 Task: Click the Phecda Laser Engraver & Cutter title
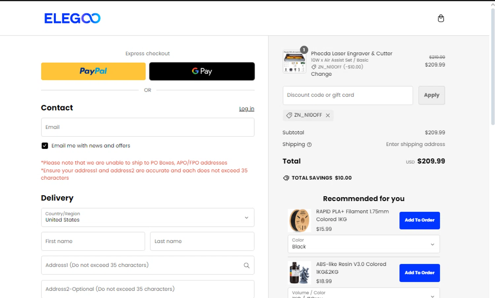coord(351,53)
